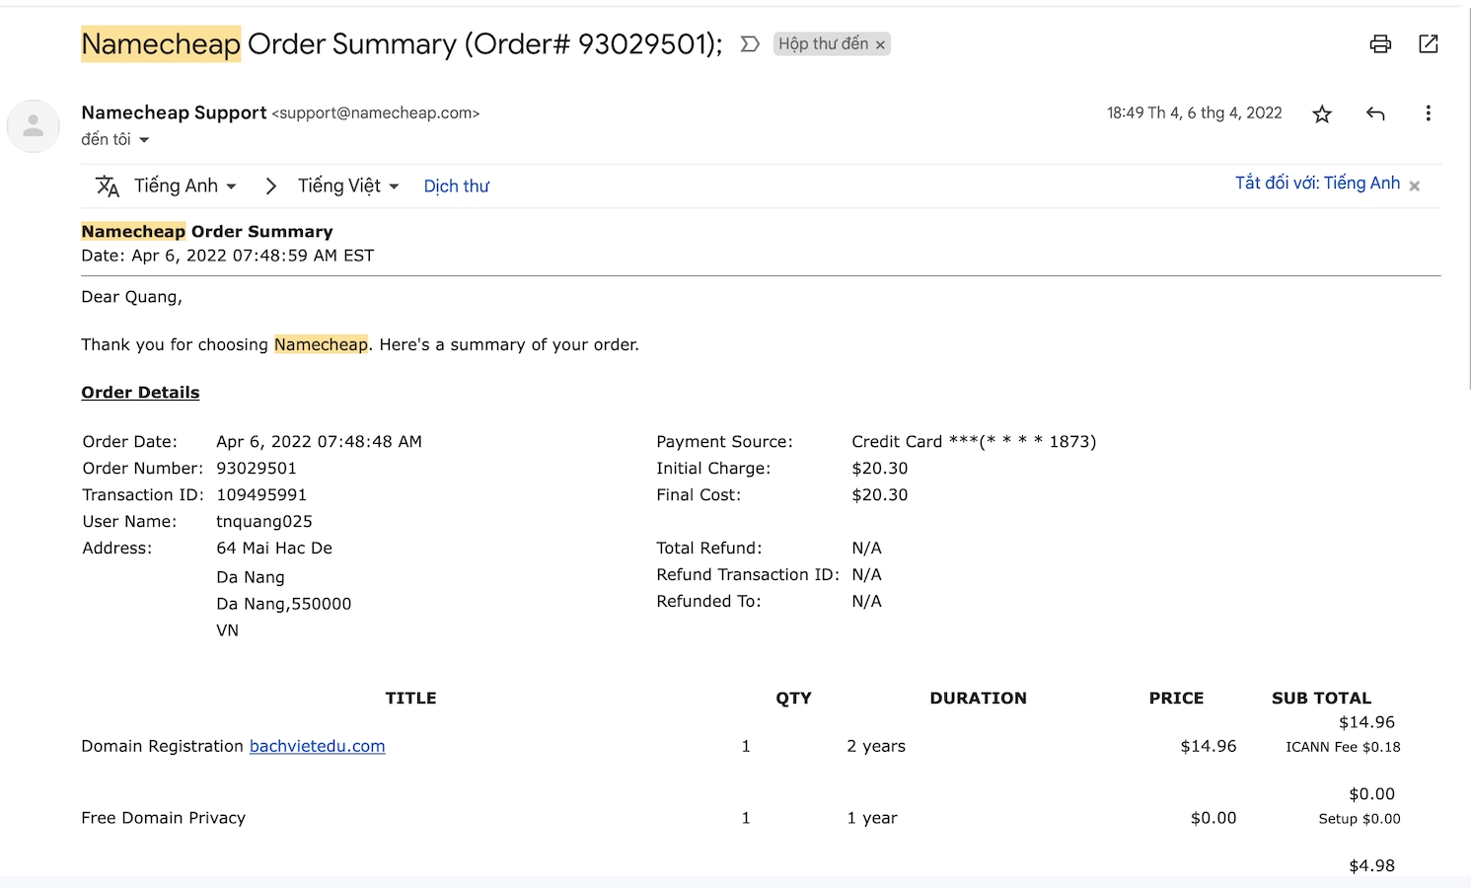Click the translate icon in translation bar
The width and height of the screenshot is (1471, 888).
pyautogui.click(x=108, y=185)
